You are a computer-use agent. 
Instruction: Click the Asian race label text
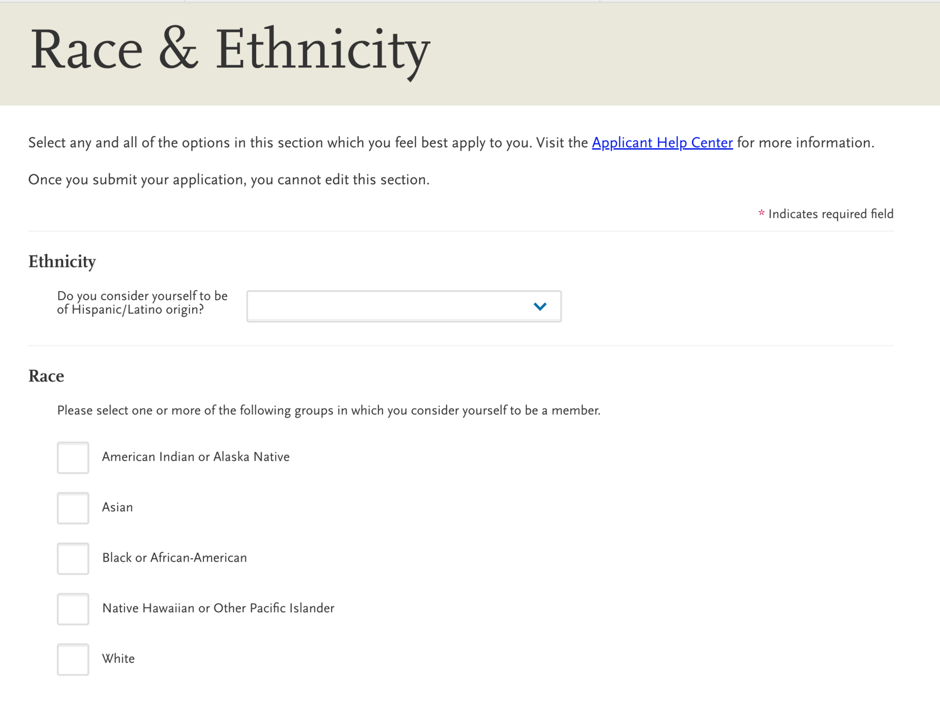pos(117,507)
